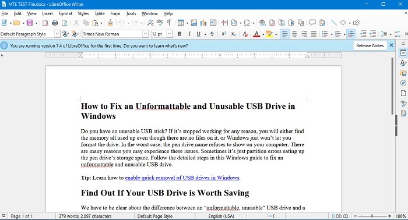Follow 'enable quick removal of USB drives' link
The image size is (408, 220).
(x=182, y=178)
